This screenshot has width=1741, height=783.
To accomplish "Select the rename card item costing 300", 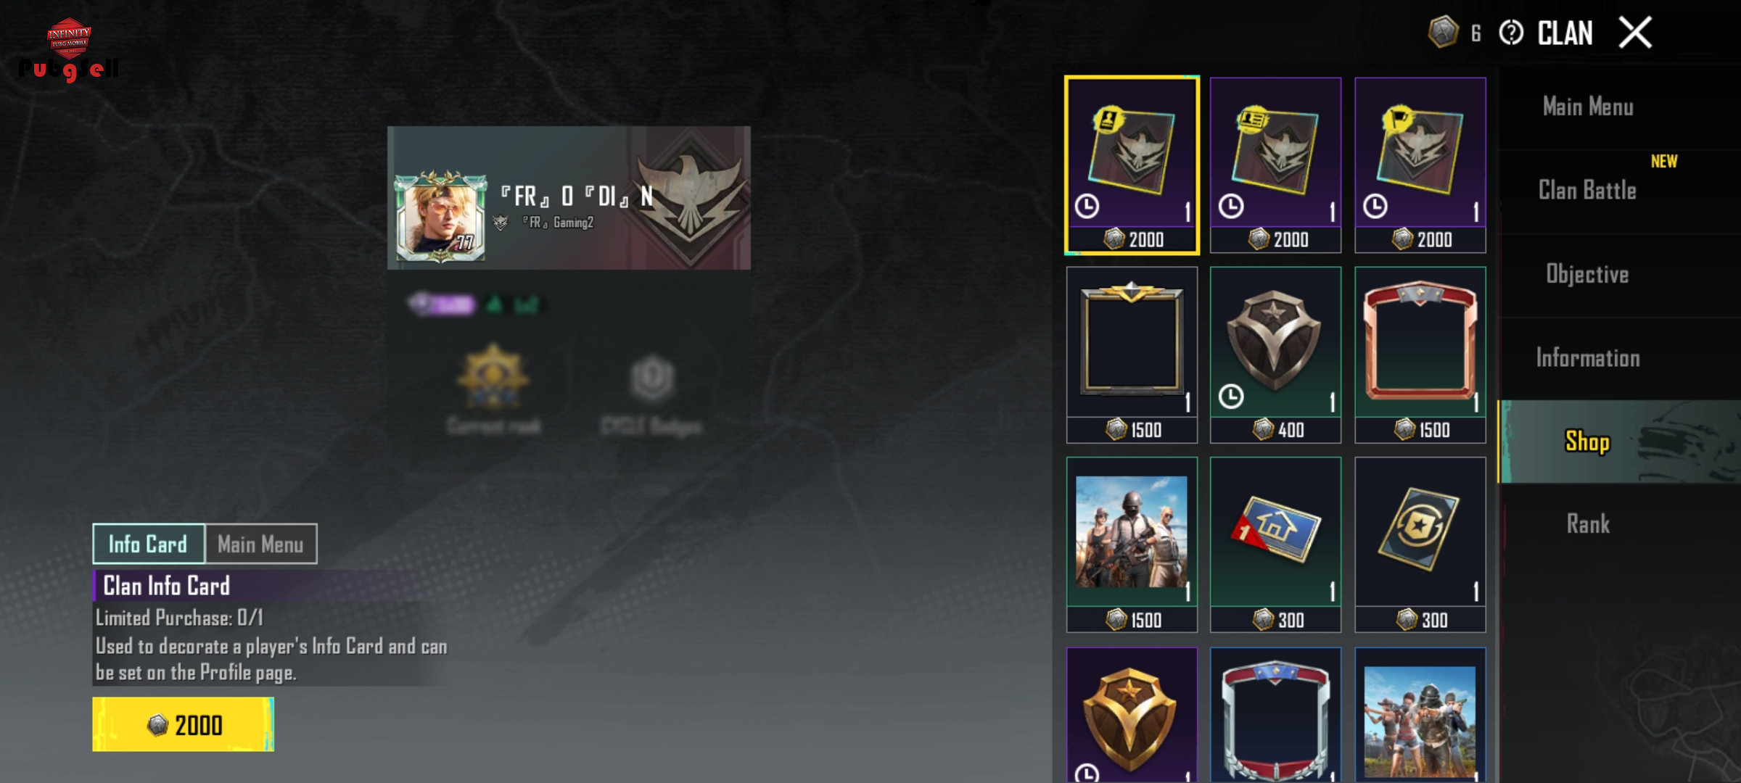I will 1420,544.
